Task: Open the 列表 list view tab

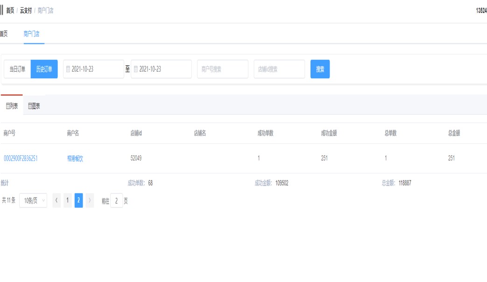Action: (12, 106)
